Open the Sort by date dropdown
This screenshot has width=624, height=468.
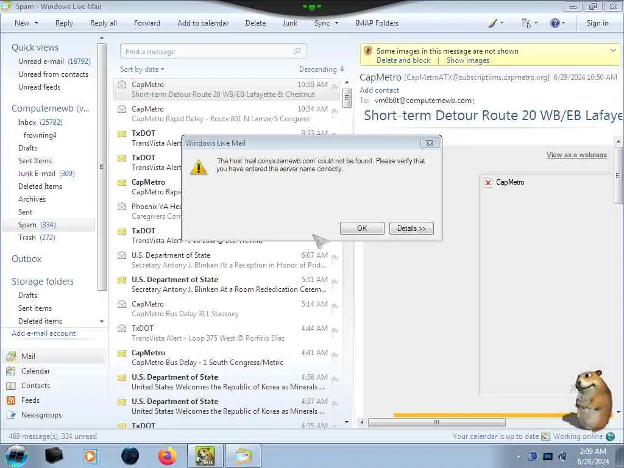coord(142,69)
